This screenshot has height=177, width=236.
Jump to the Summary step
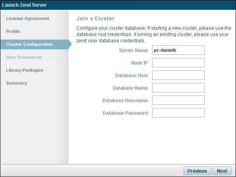16,83
